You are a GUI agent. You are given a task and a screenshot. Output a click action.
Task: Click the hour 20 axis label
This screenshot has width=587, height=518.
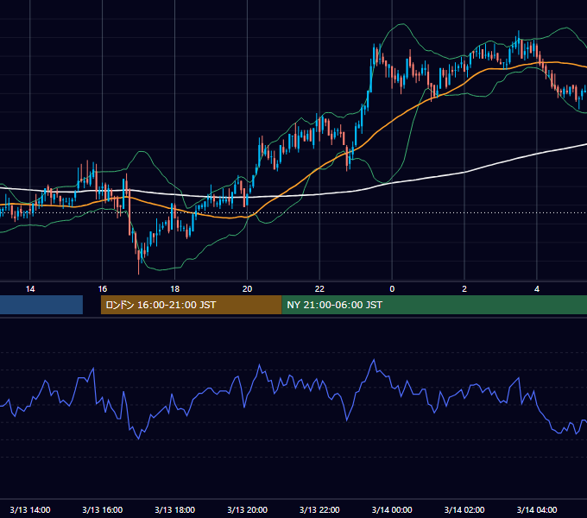247,289
